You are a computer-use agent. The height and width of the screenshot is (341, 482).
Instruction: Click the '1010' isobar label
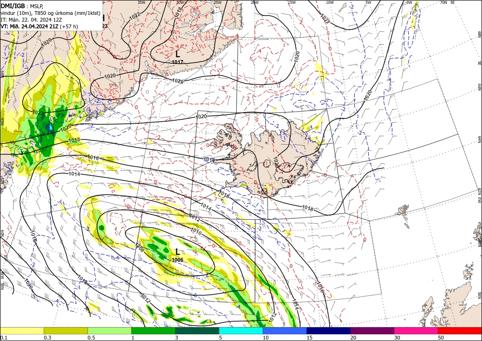(x=196, y=231)
